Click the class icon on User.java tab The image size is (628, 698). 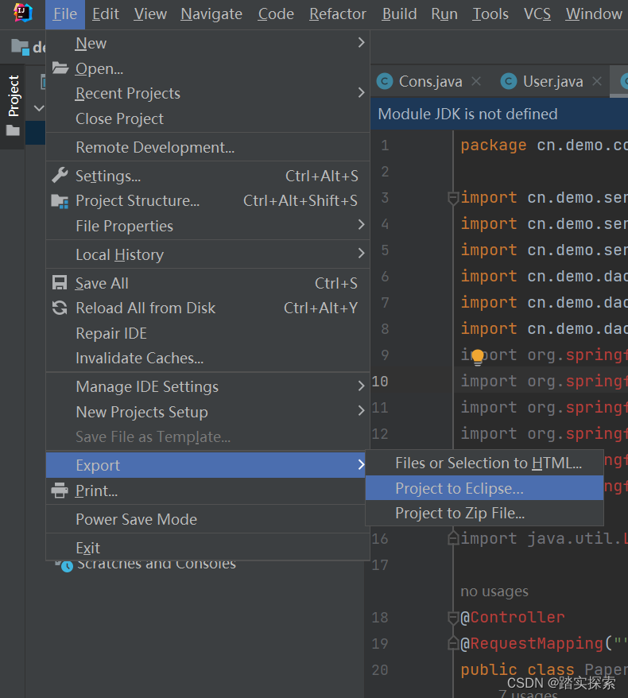[509, 81]
